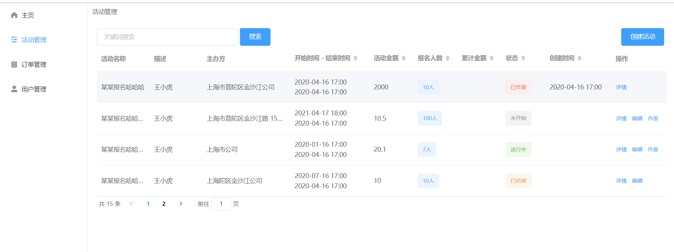Click the 已作废 status tag
Viewport: 674px width, 252px height.
(x=519, y=87)
